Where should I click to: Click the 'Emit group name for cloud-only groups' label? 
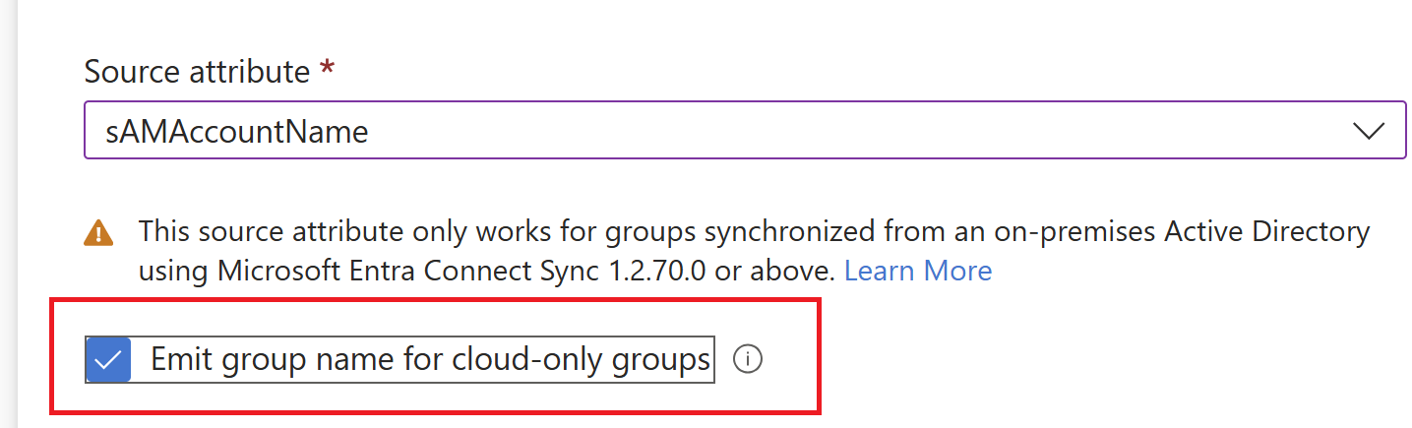tap(430, 360)
